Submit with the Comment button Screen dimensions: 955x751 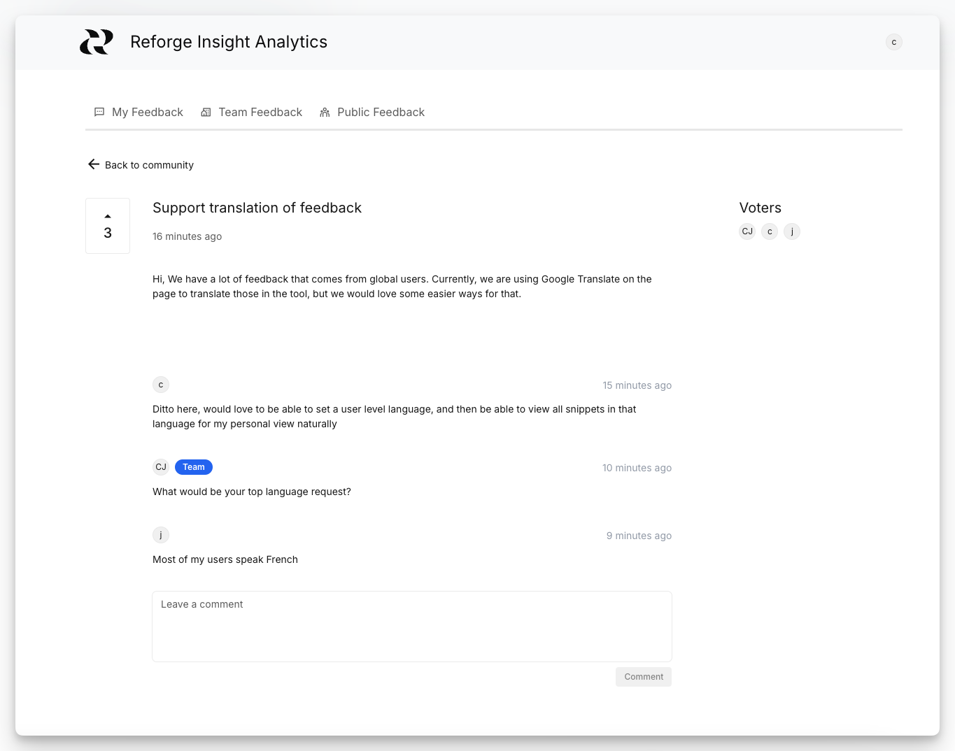pos(644,677)
